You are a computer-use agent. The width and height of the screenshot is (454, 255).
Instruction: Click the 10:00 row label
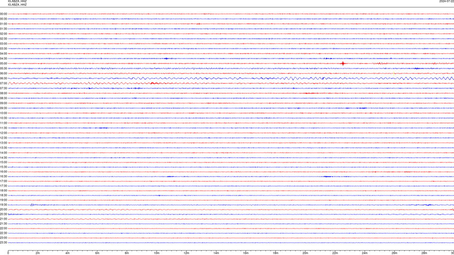(x=3, y=113)
